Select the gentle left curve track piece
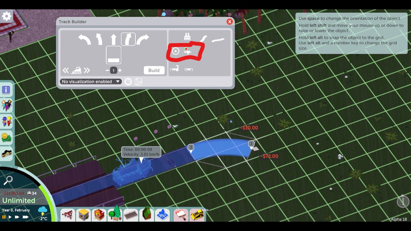The image size is (411, 231). coord(99,39)
